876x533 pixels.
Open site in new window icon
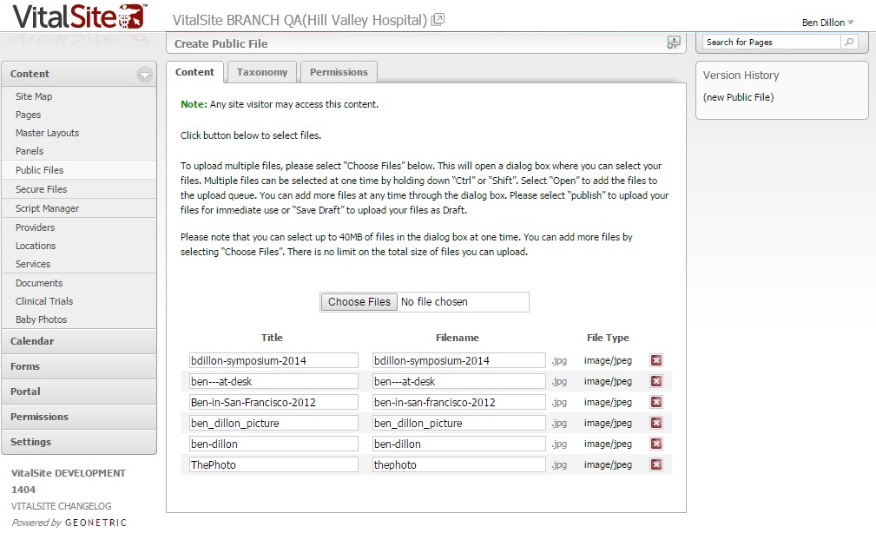[438, 20]
